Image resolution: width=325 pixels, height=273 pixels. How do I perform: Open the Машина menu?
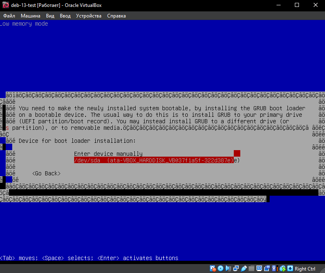31,16
